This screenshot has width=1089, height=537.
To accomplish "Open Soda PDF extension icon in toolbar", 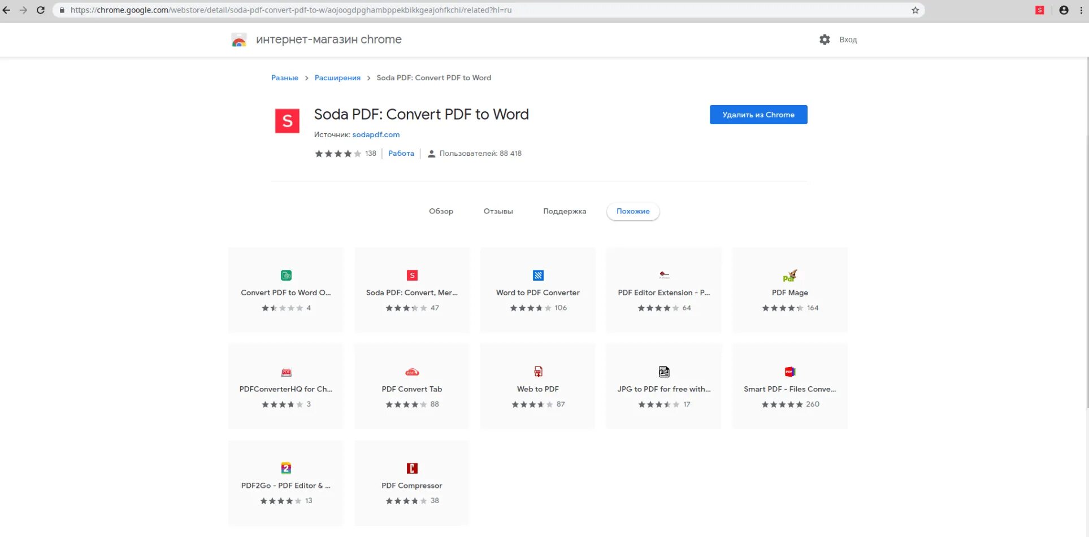I will tap(1039, 10).
